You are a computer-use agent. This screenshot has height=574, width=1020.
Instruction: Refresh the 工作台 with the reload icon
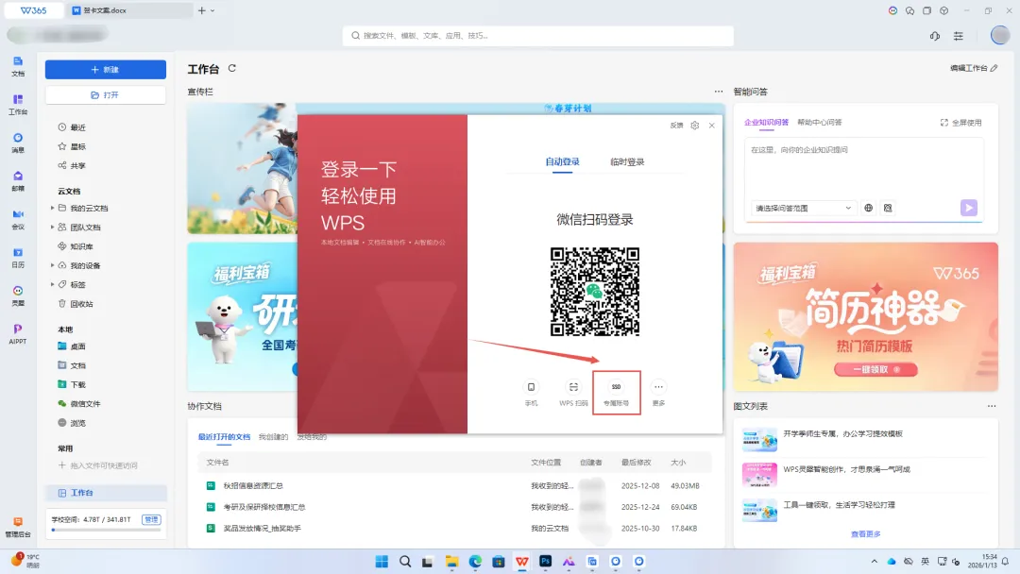point(232,68)
